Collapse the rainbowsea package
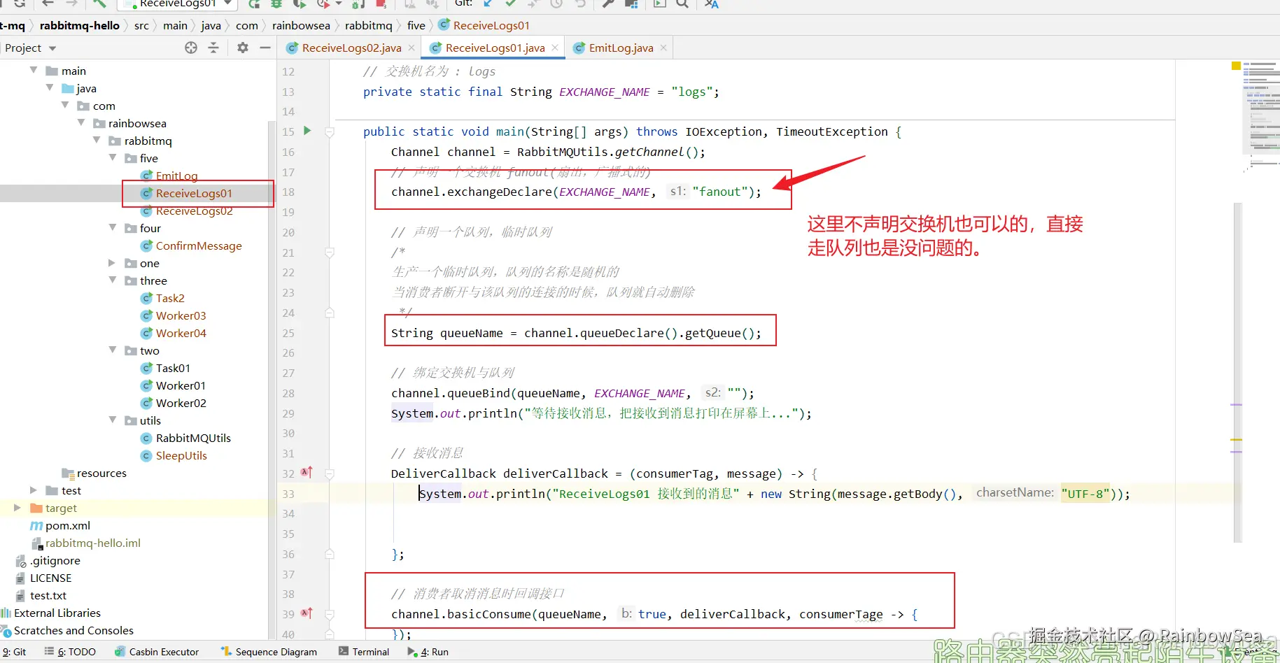The width and height of the screenshot is (1280, 663). pyautogui.click(x=81, y=122)
